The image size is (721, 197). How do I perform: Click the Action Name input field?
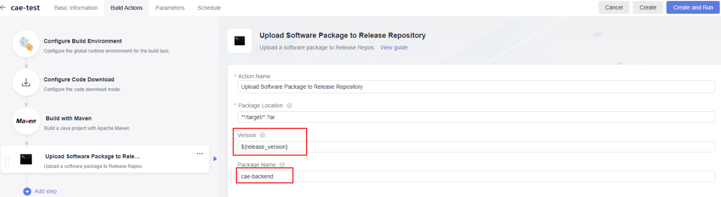pos(476,86)
